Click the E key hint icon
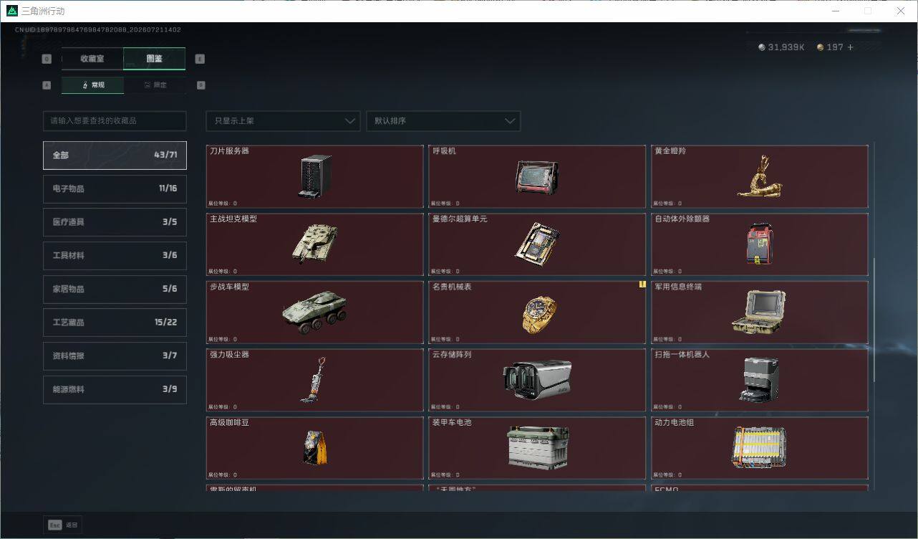Image resolution: width=918 pixels, height=539 pixels. (200, 59)
